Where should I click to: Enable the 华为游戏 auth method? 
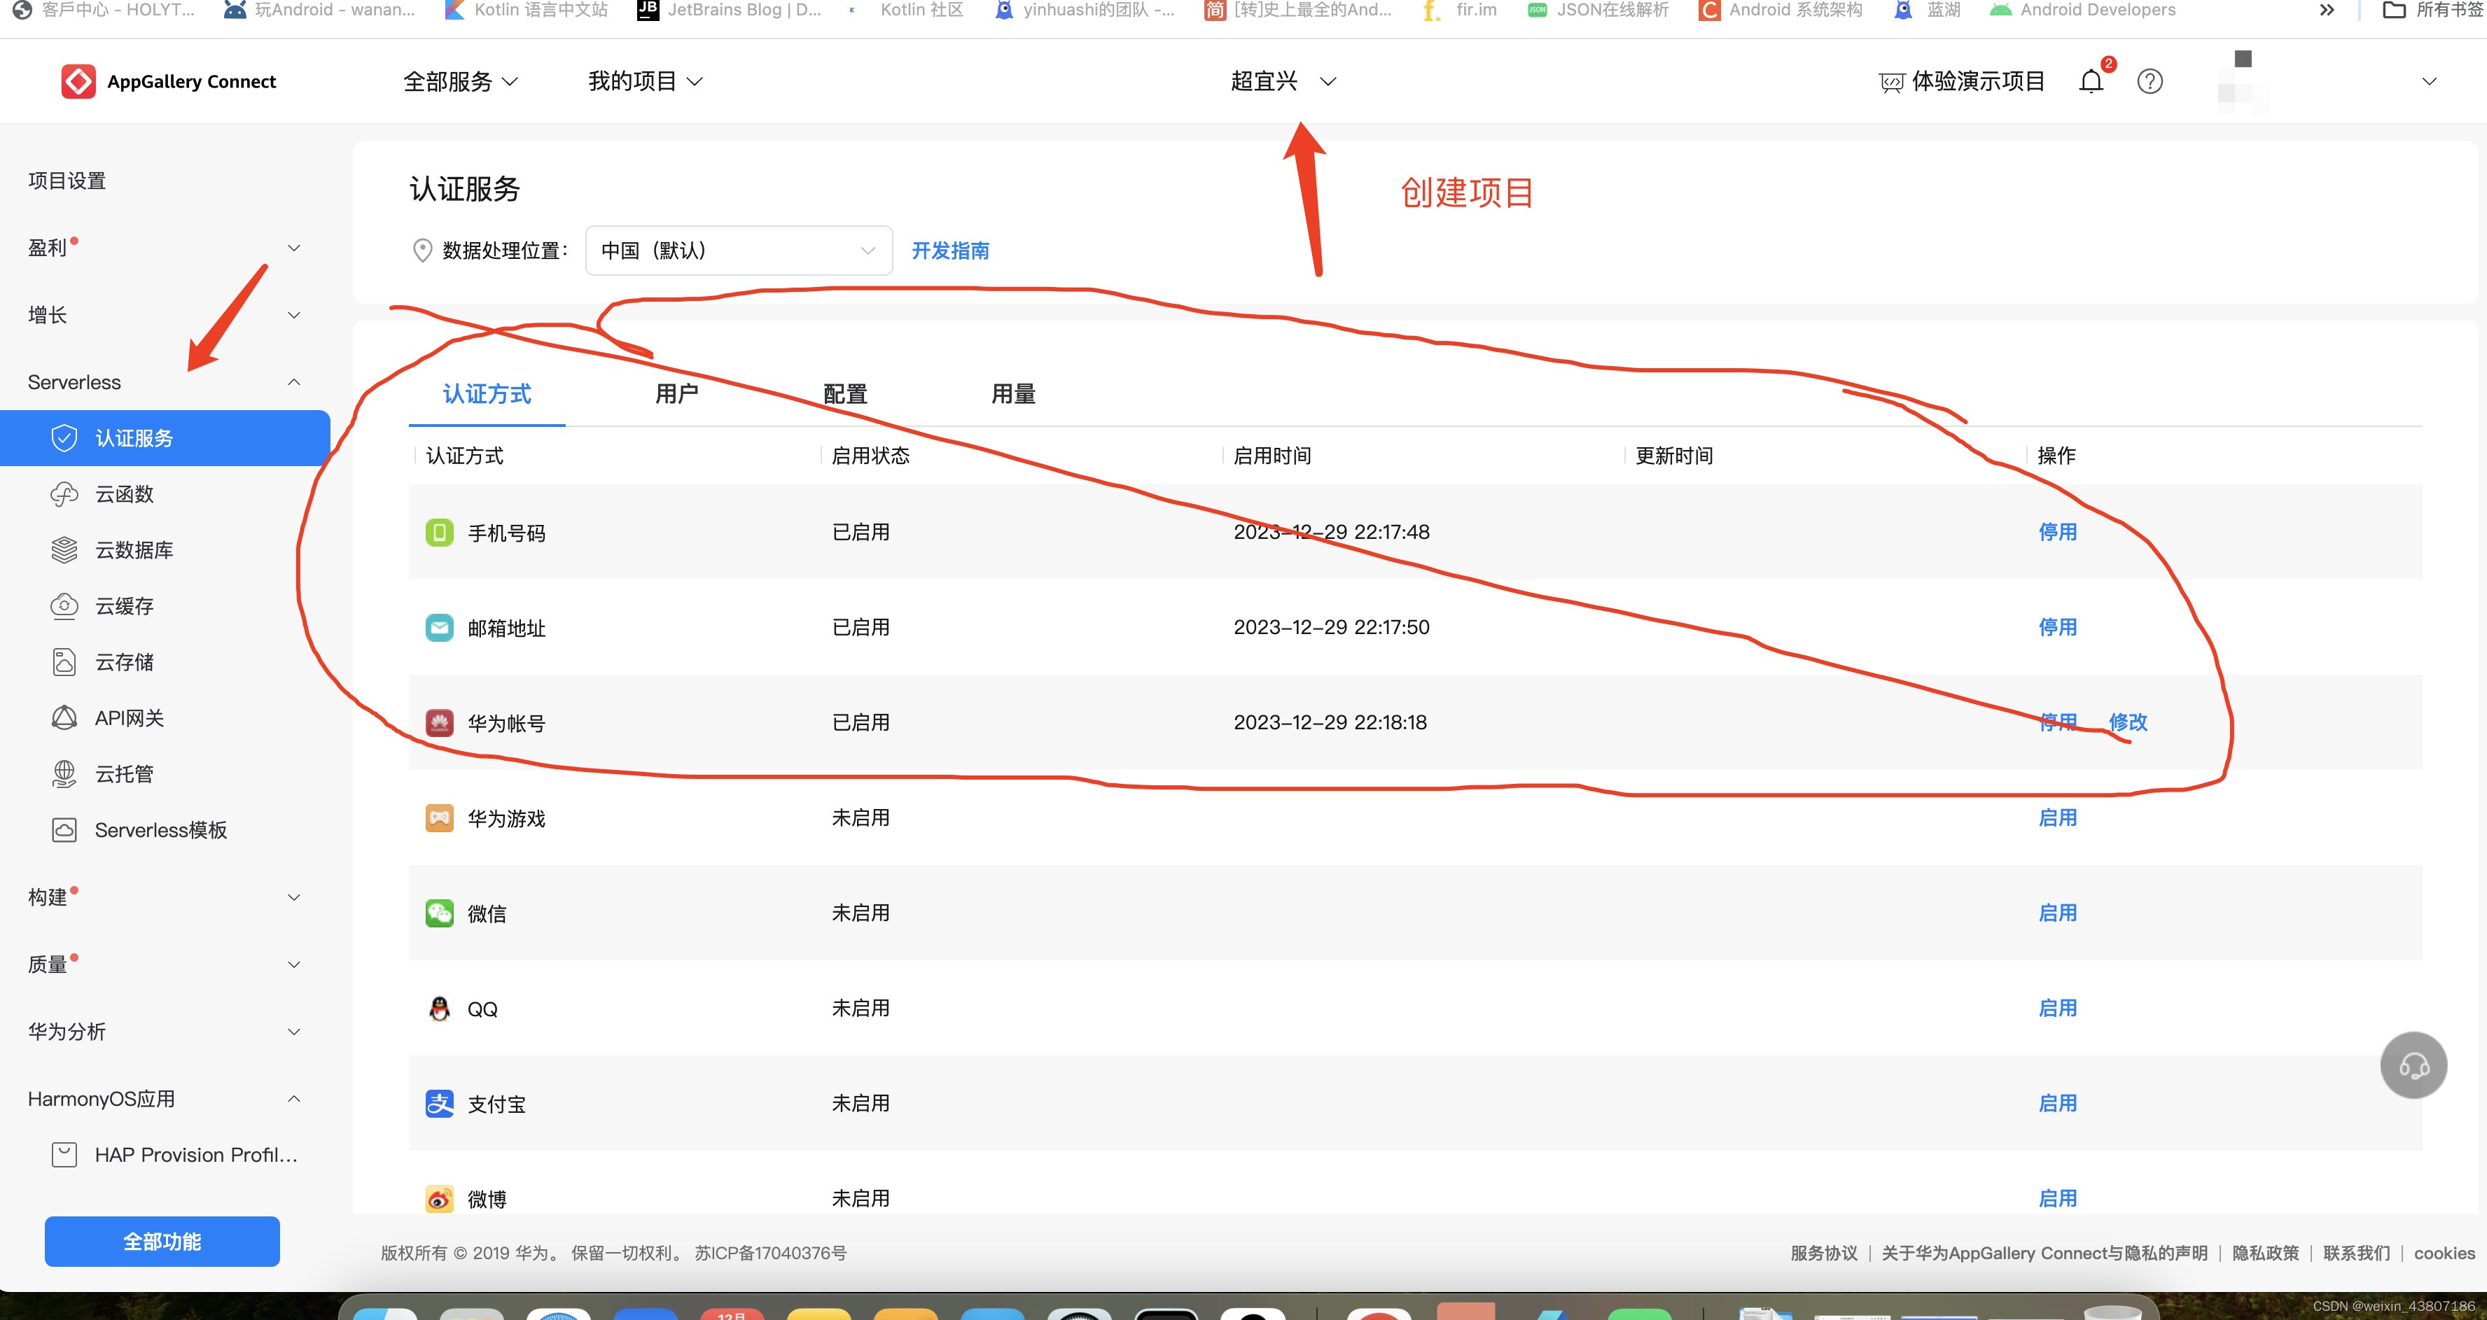2057,817
